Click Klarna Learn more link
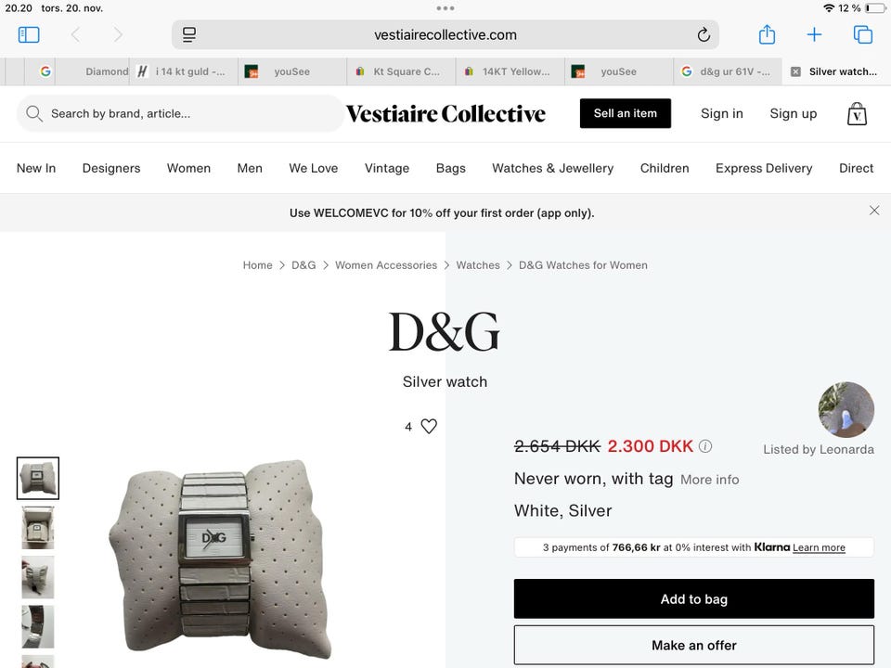This screenshot has width=891, height=668. (819, 547)
